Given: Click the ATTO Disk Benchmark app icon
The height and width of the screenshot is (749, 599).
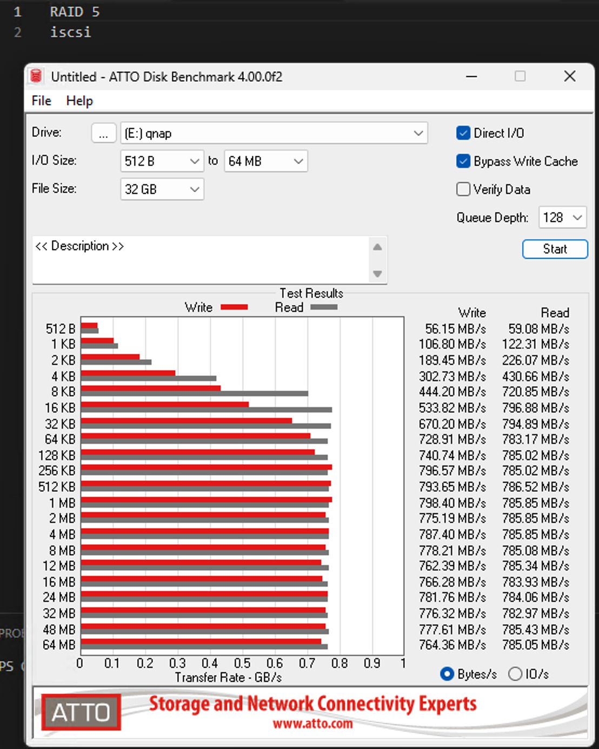Looking at the screenshot, I should coord(36,76).
